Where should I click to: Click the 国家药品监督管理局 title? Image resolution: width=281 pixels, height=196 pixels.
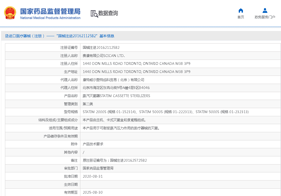[50, 11]
